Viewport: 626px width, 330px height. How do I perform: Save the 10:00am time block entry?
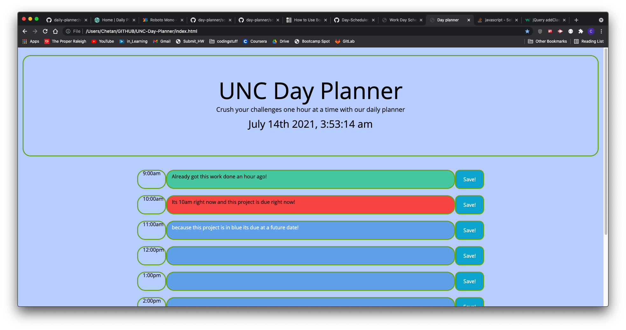tap(469, 205)
